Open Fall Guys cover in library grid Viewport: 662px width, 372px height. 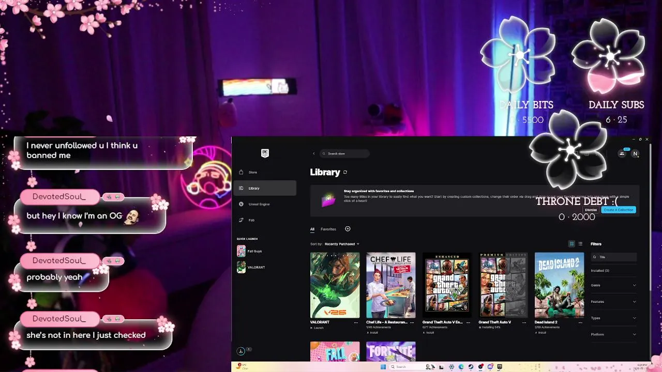pyautogui.click(x=335, y=351)
